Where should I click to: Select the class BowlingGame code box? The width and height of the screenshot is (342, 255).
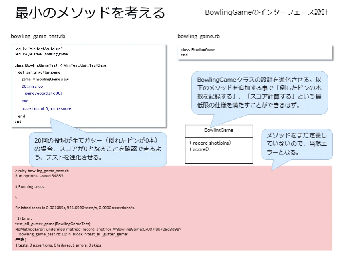tap(255, 52)
